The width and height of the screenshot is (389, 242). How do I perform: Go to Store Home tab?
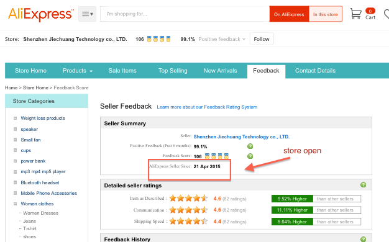pos(30,71)
